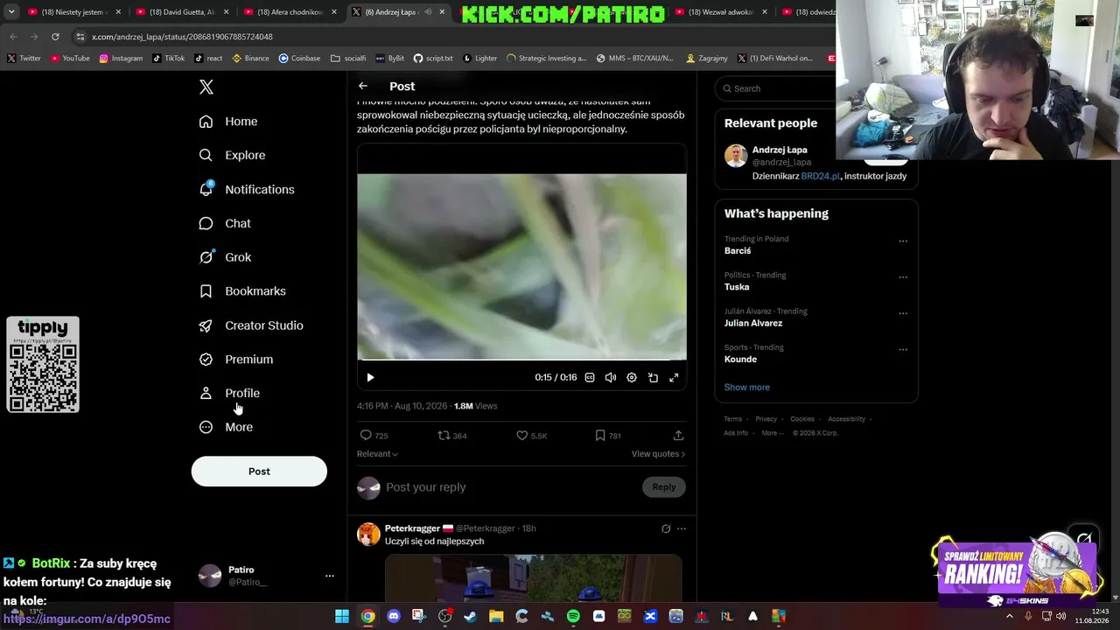Open the Kounde trending topic
Screen dimensions: 1120x630
[x=740, y=360]
